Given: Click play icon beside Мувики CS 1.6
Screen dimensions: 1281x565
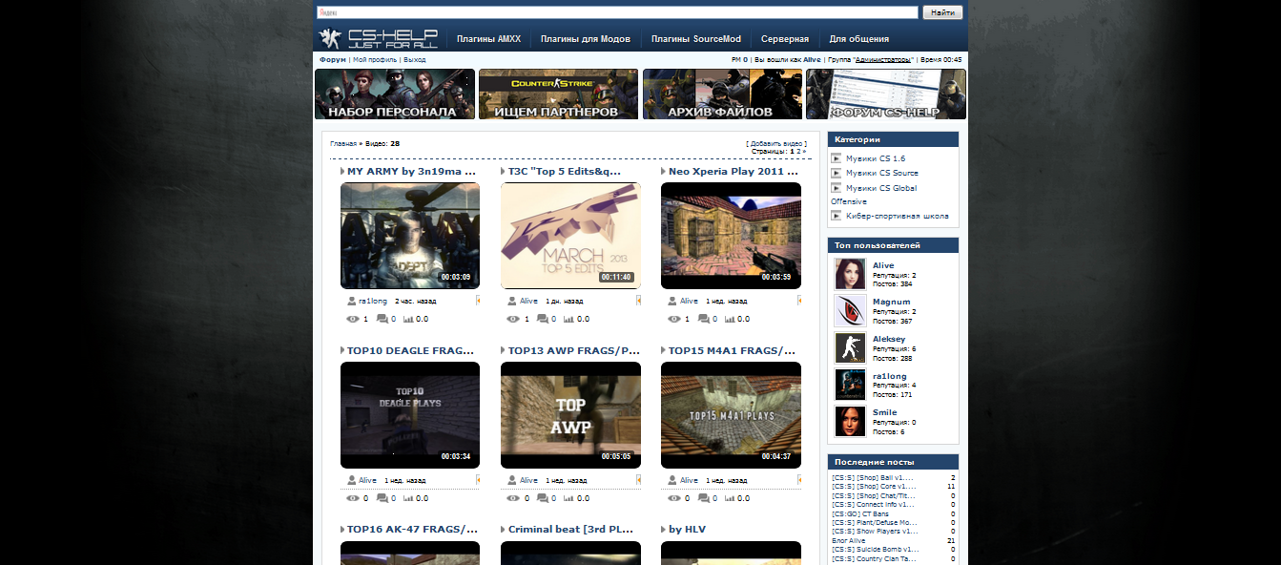Looking at the screenshot, I should (837, 158).
